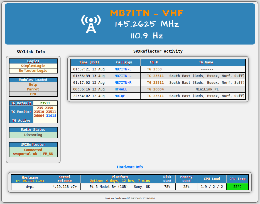Click the MB7ITN-R callsign link
260x204 pixels.
coord(123,83)
